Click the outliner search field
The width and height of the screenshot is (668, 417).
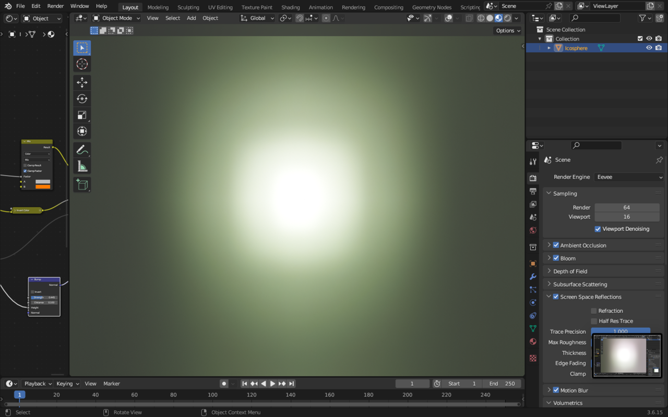click(x=595, y=18)
